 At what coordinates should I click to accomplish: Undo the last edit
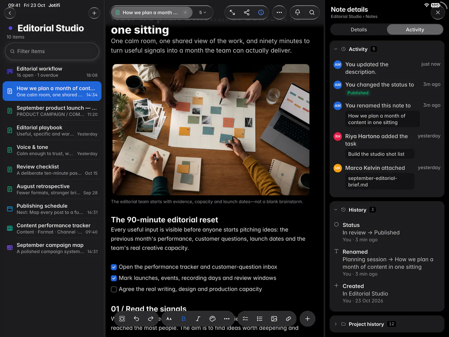tap(136, 319)
